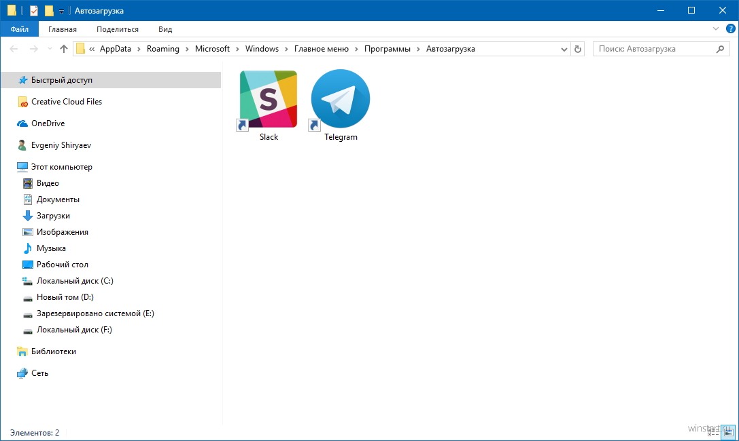Viewport: 739px width, 441px height.
Task: Go back with the back arrow
Action: (14, 49)
